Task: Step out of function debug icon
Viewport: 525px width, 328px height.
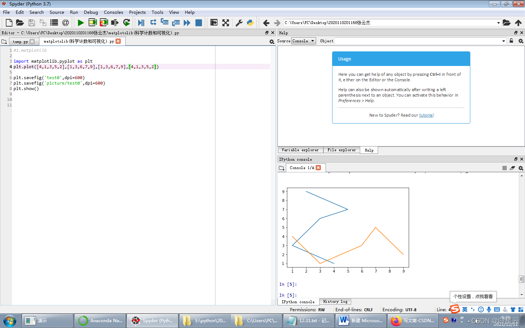Action: pos(176,23)
